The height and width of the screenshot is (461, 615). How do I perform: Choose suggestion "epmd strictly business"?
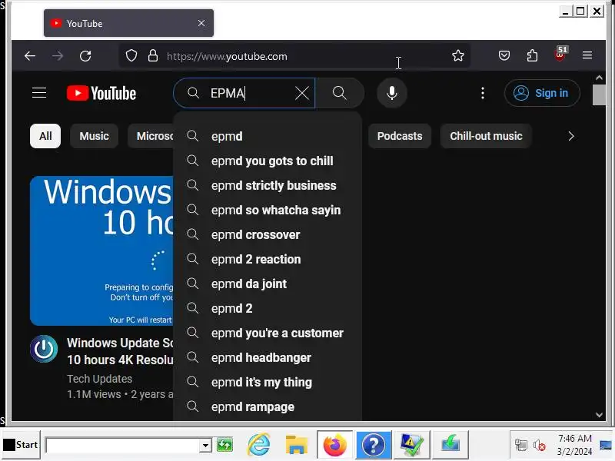point(267,185)
